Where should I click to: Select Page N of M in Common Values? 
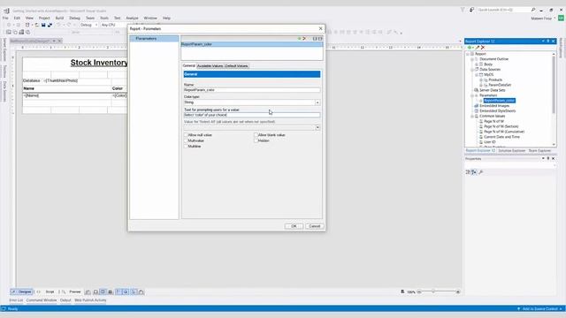pyautogui.click(x=493, y=122)
